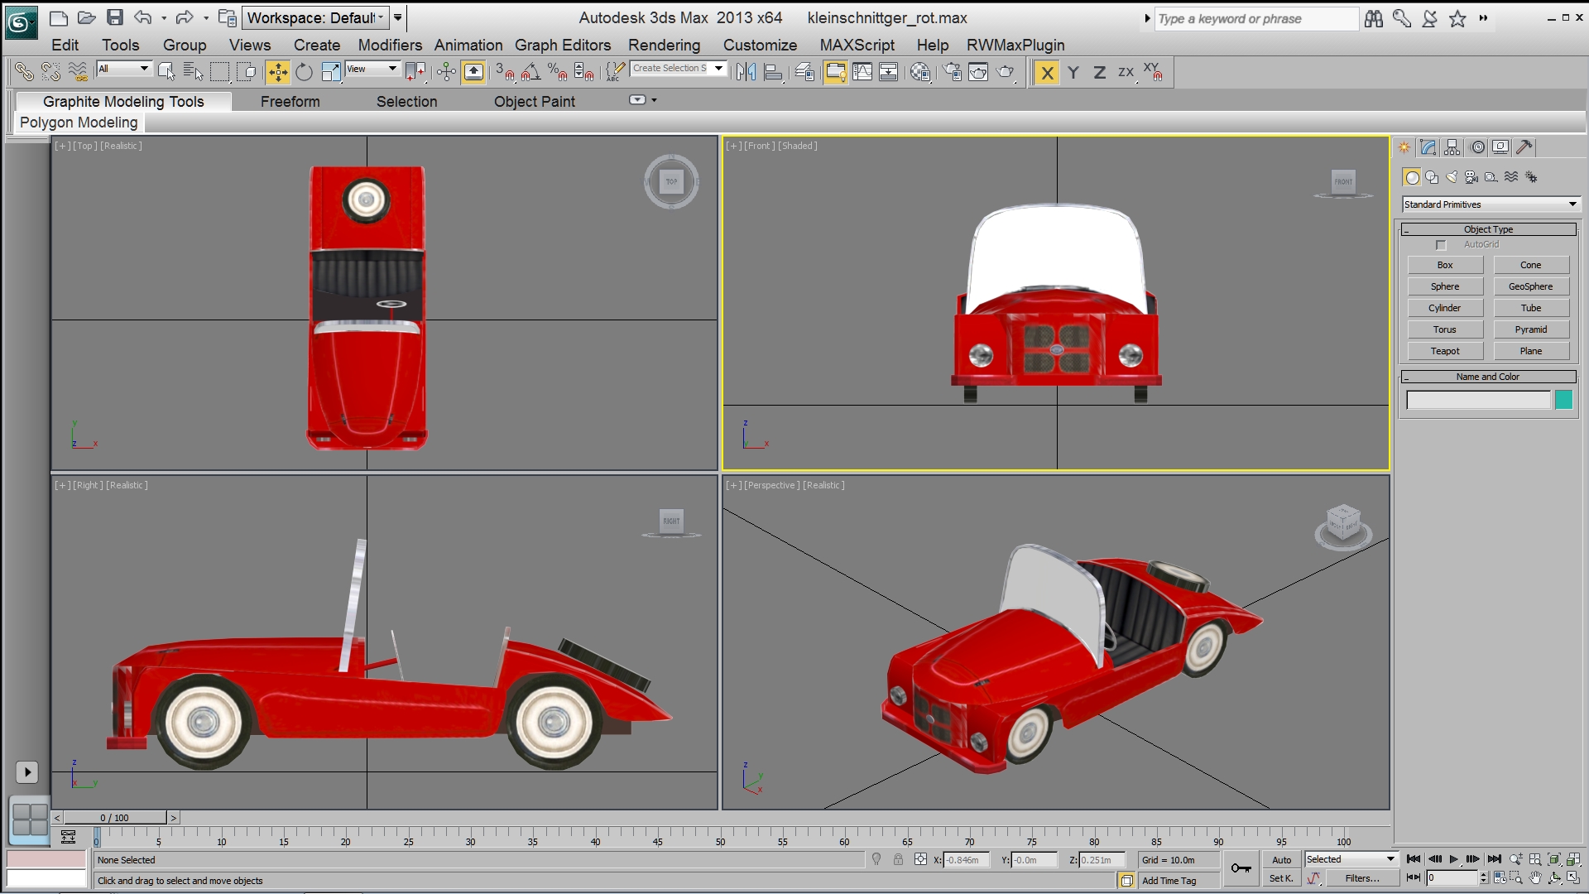Restrict movement to the Y axis
Viewport: 1589px width, 894px height.
pos(1073,73)
